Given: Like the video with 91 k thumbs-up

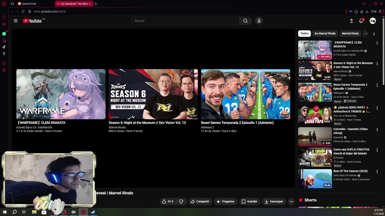Looking at the screenshot, I should tap(168, 202).
